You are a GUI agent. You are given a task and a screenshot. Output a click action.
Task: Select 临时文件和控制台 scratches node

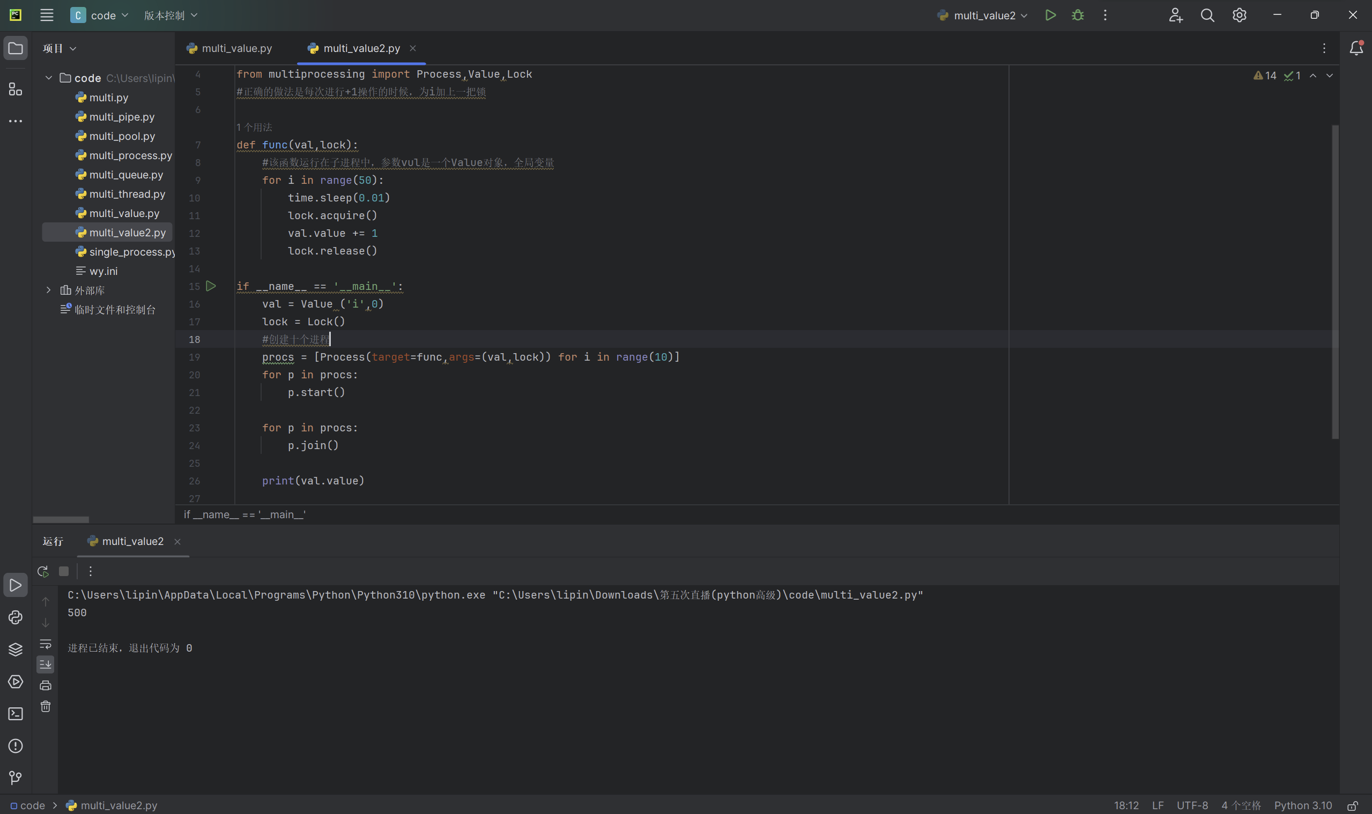tap(108, 309)
